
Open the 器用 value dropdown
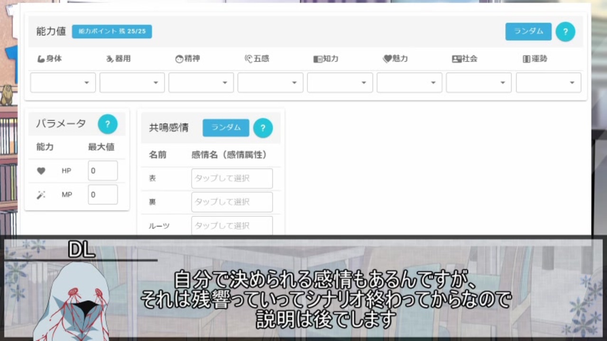point(132,83)
